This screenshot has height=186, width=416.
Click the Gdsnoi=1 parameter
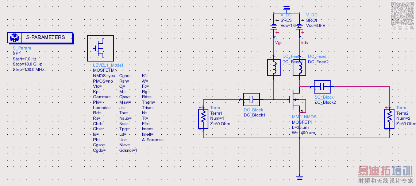point(128,150)
